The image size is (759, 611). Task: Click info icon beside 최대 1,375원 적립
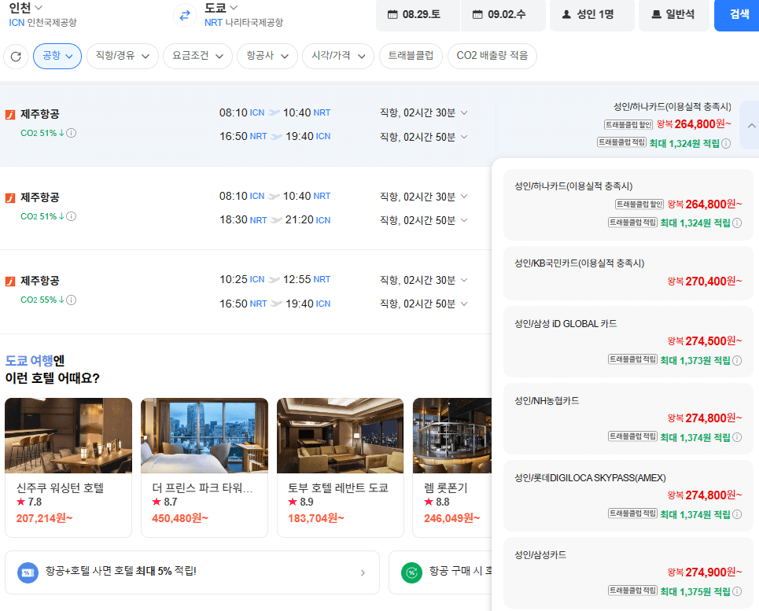pos(737,591)
